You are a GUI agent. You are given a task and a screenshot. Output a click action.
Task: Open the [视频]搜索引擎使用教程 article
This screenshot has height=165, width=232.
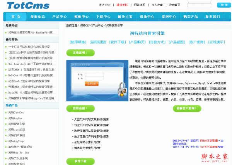32,58
